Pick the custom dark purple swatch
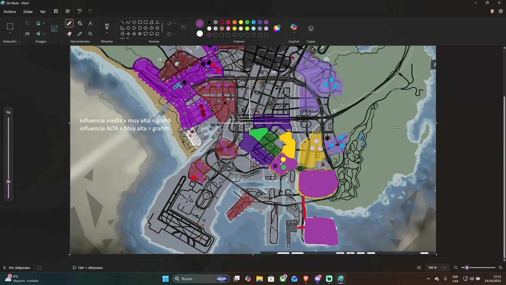This screenshot has height=285, width=506. pyautogui.click(x=209, y=35)
